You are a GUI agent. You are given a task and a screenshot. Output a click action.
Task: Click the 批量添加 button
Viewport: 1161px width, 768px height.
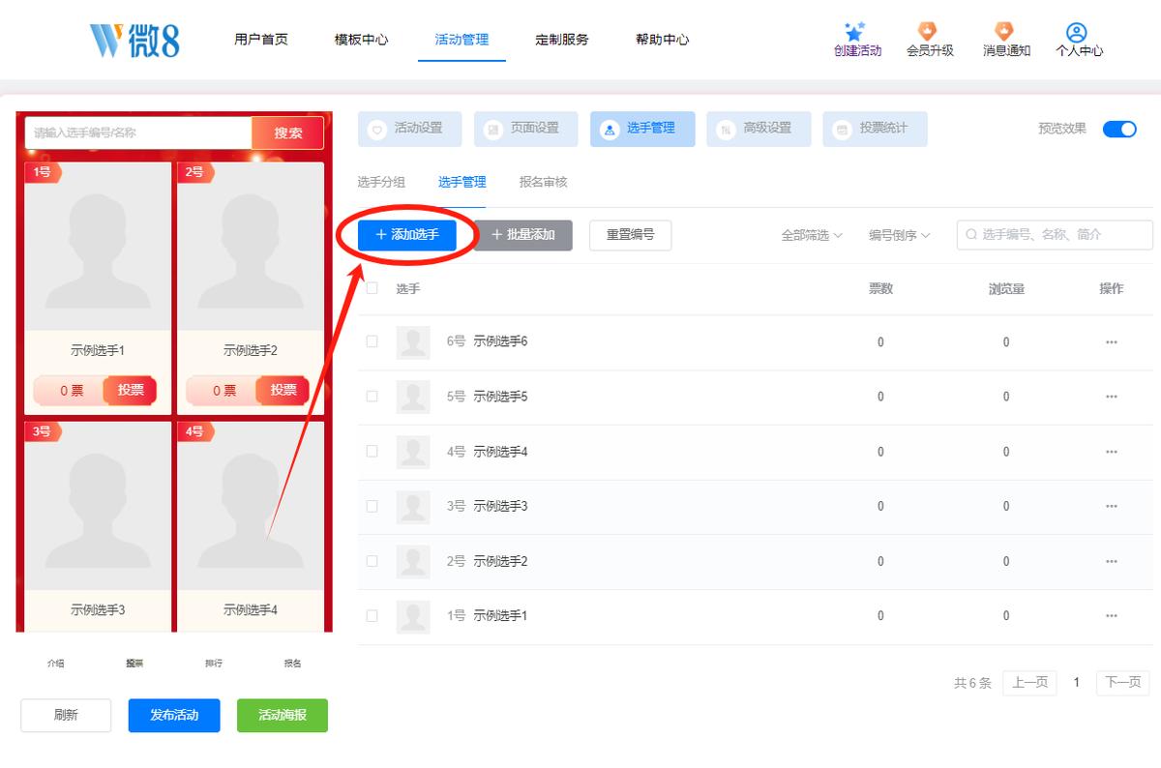click(523, 235)
